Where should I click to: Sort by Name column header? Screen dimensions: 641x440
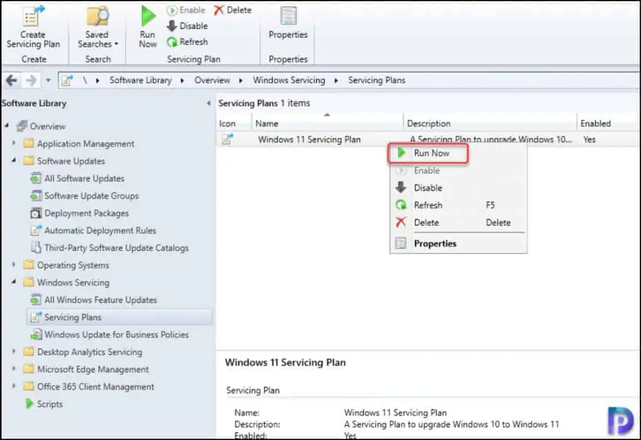327,123
